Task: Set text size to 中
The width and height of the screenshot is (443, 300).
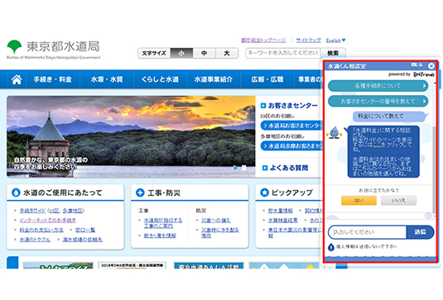Action: (205, 53)
